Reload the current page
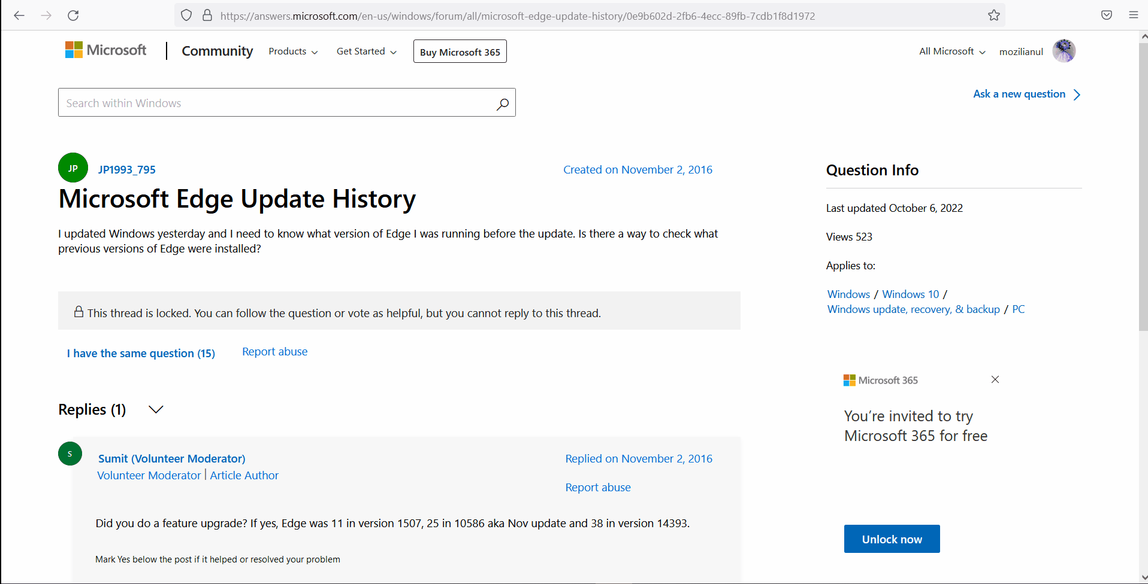 click(x=73, y=16)
